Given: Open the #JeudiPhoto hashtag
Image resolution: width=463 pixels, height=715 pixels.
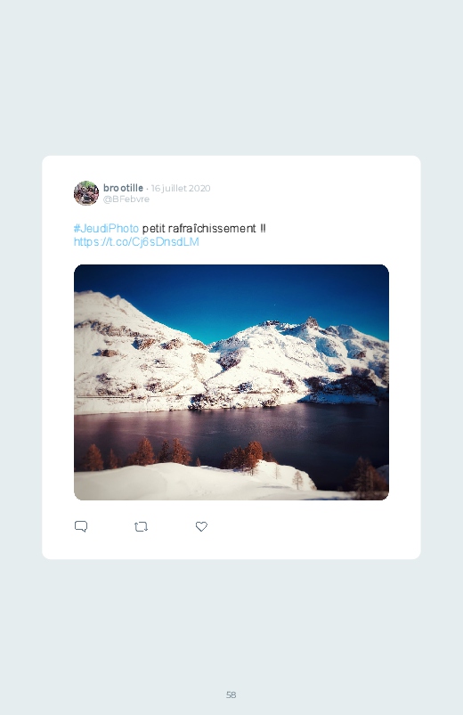Looking at the screenshot, I should pyautogui.click(x=106, y=228).
